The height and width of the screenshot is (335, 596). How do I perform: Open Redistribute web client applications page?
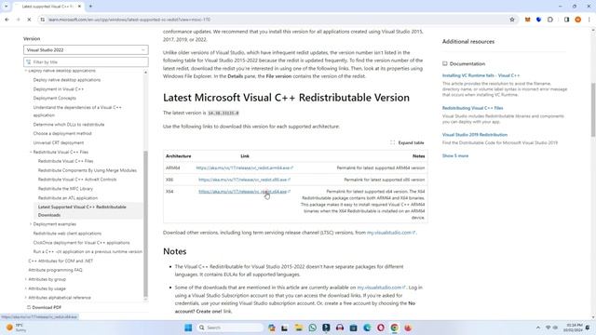click(x=67, y=234)
